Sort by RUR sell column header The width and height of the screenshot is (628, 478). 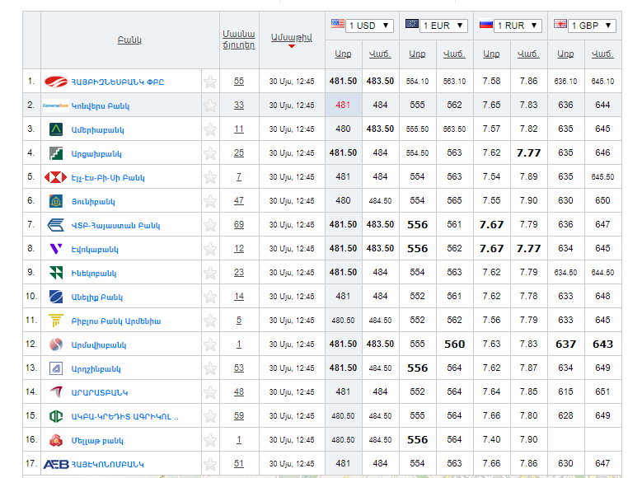click(x=528, y=54)
